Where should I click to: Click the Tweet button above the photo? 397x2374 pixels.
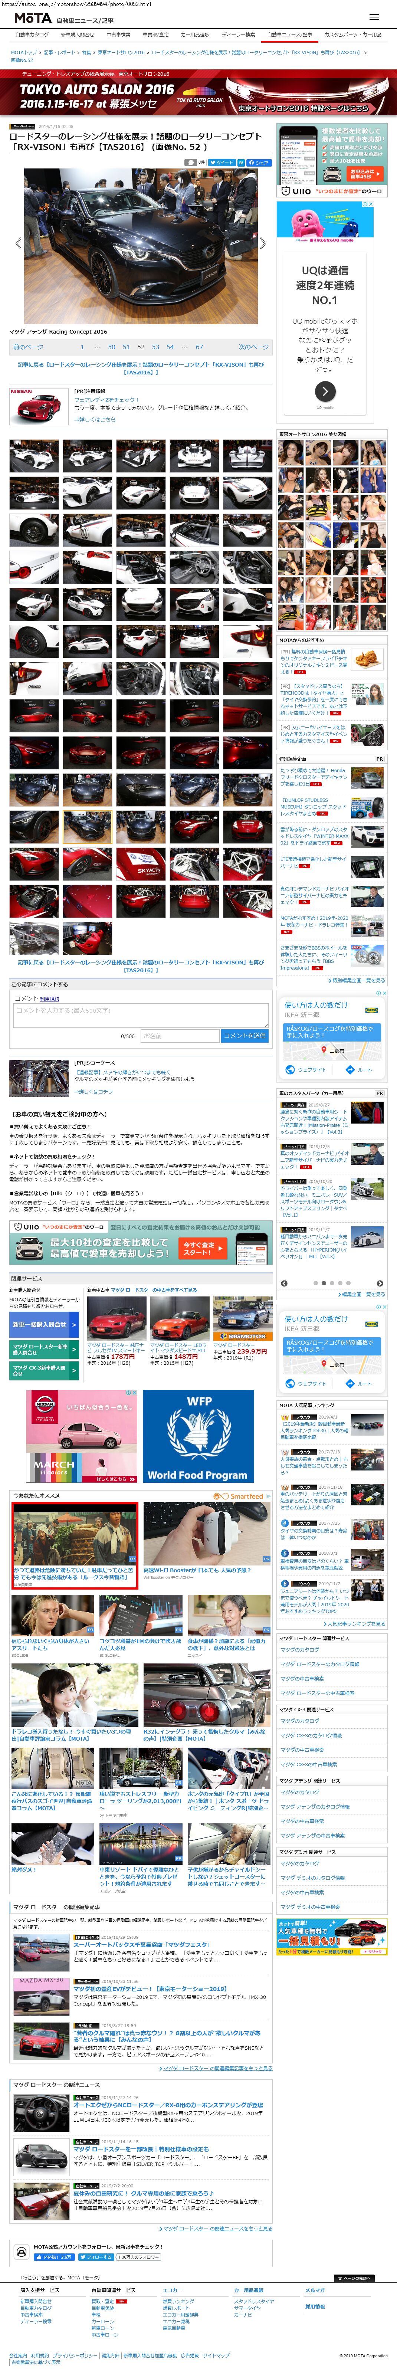221,162
